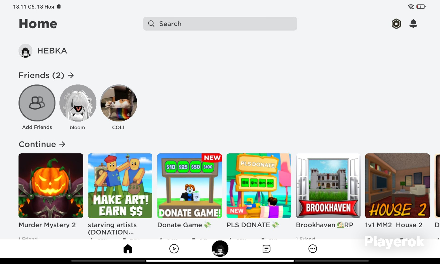Tap the search magnifier icon
The width and height of the screenshot is (440, 264).
pos(151,24)
